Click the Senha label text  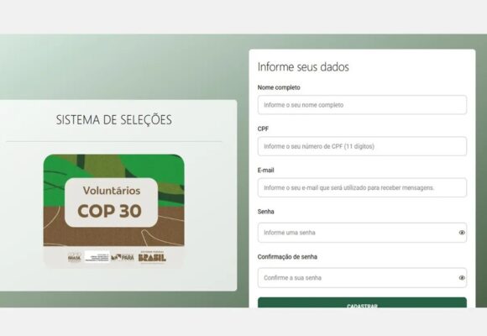pyautogui.click(x=265, y=212)
